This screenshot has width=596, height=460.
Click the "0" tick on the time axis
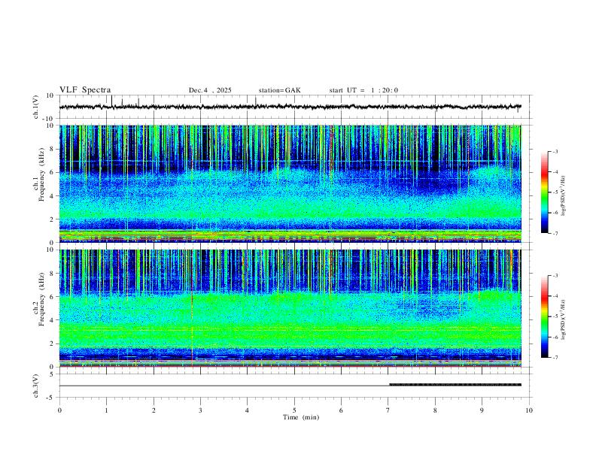pyautogui.click(x=59, y=410)
